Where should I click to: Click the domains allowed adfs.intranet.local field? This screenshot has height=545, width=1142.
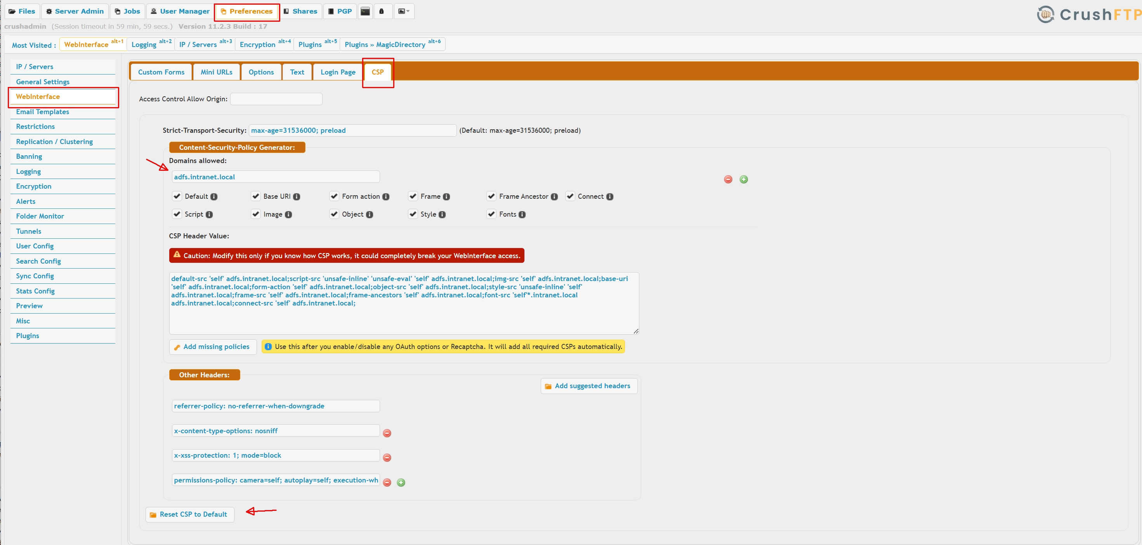276,177
